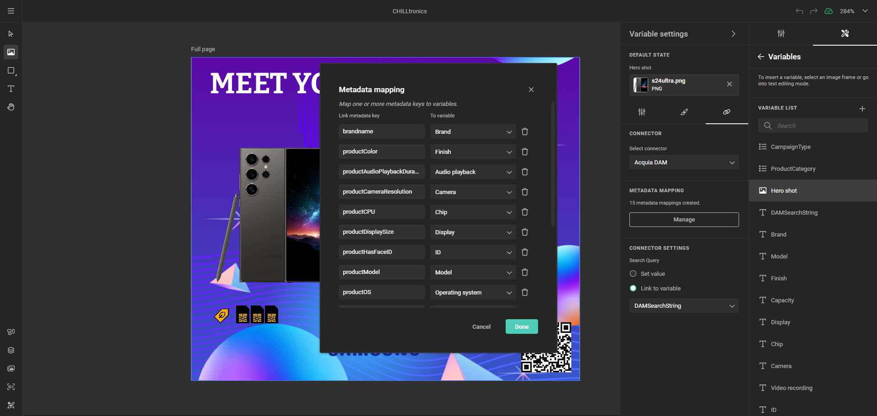Open the Brand variable dropdown
Viewport: 877px width, 416px height.
473,132
